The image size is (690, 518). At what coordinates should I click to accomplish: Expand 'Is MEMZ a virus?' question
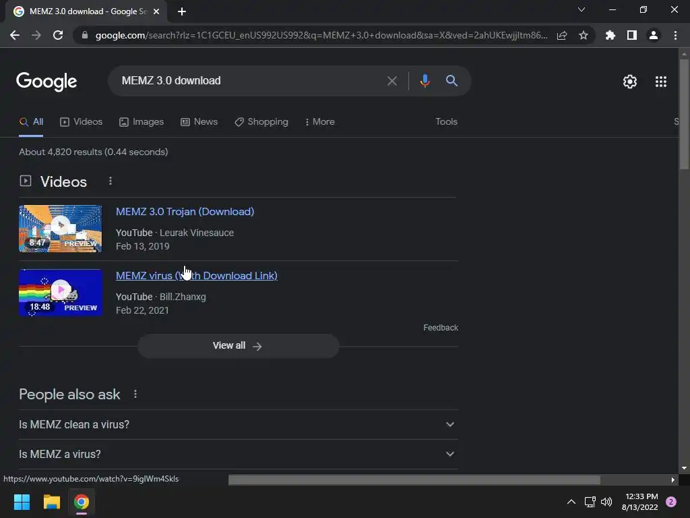[238, 454]
